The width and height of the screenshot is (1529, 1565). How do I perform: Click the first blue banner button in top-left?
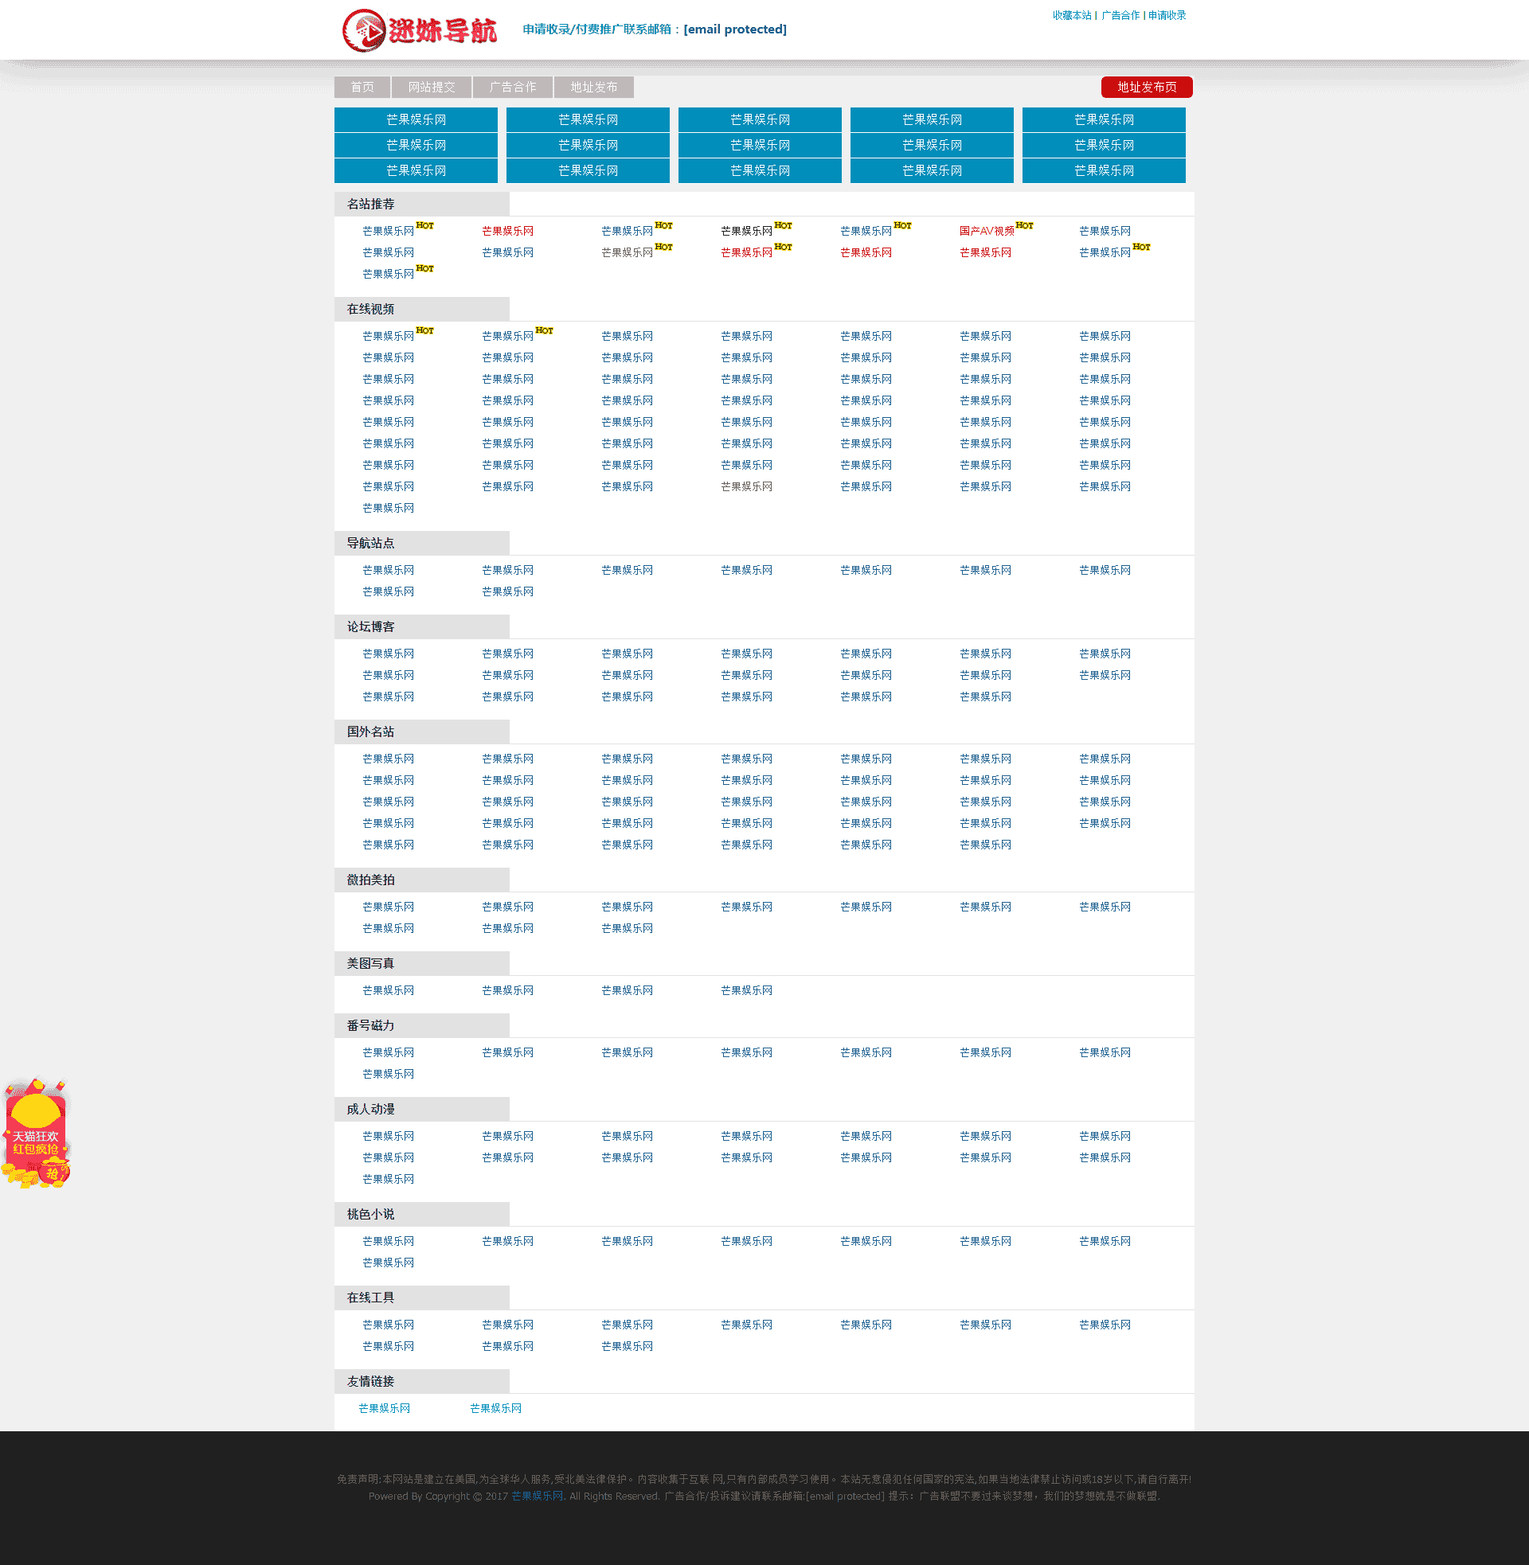(x=416, y=119)
